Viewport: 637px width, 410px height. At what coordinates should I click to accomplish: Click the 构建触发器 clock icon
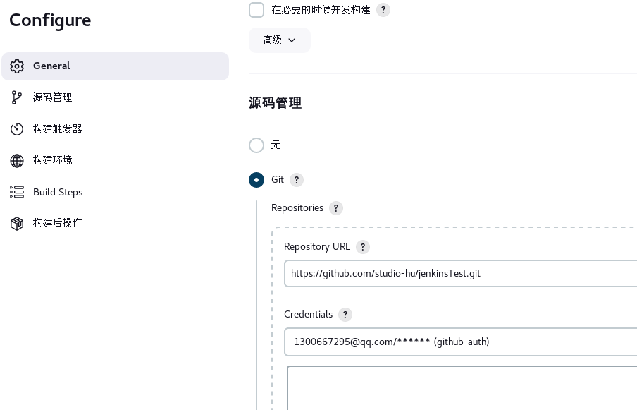pyautogui.click(x=17, y=128)
